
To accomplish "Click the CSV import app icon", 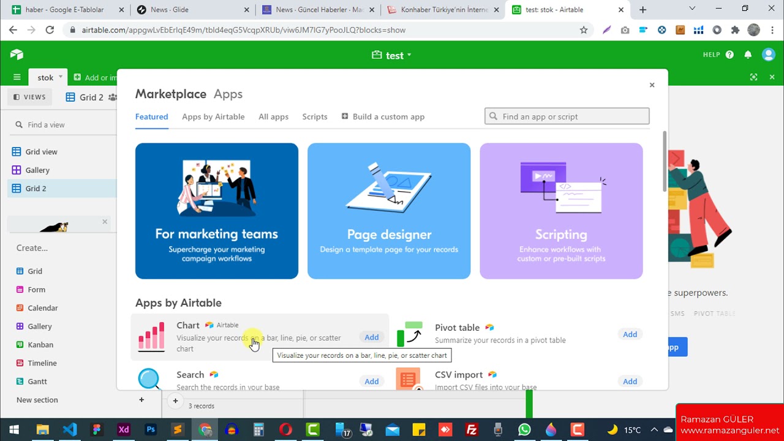I will [408, 379].
